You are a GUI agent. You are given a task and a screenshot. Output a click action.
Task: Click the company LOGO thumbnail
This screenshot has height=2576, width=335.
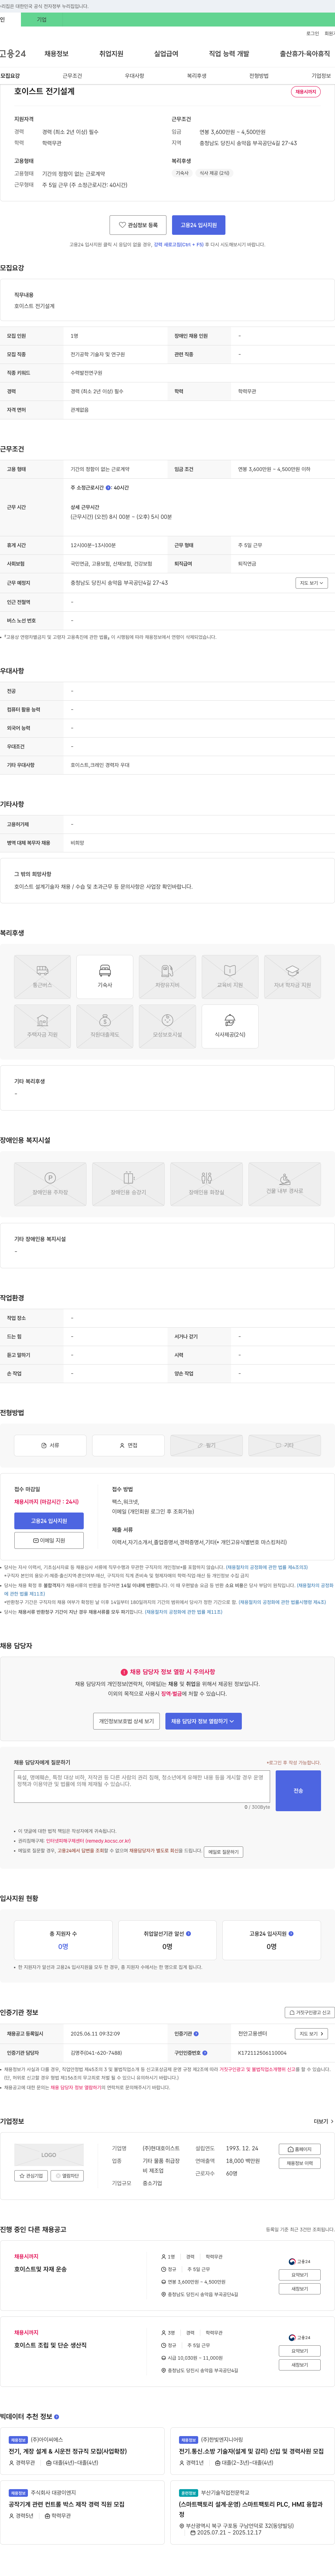[x=49, y=2155]
